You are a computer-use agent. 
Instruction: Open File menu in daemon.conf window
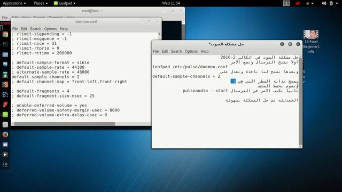(x=15, y=29)
